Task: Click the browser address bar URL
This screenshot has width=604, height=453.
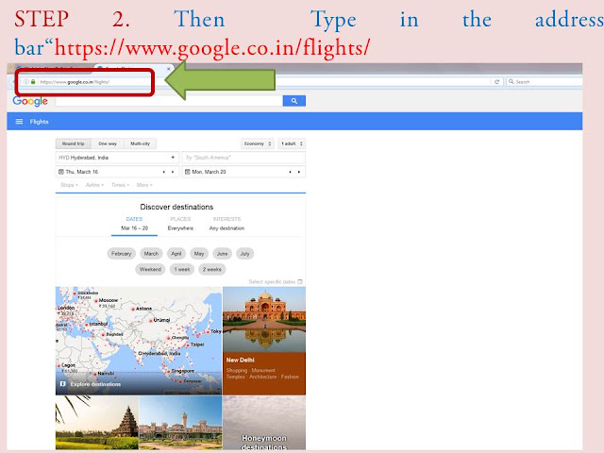Action: point(75,82)
